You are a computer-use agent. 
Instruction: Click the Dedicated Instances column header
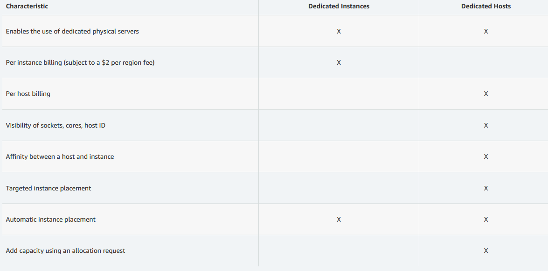(339, 6)
